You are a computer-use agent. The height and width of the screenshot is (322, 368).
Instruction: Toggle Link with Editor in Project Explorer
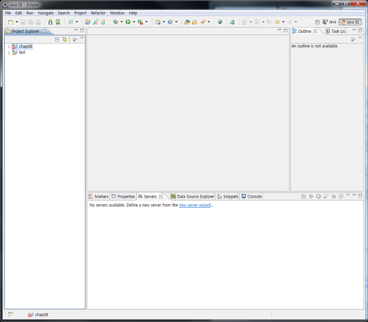[64, 39]
